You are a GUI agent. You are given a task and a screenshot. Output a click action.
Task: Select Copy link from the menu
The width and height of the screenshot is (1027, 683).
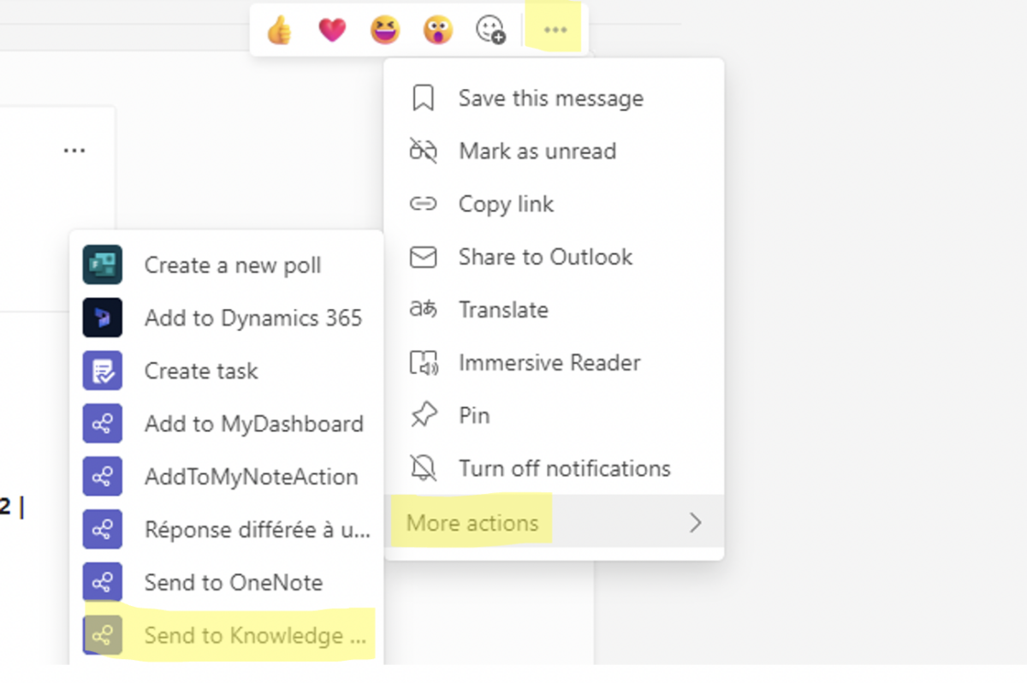point(506,205)
